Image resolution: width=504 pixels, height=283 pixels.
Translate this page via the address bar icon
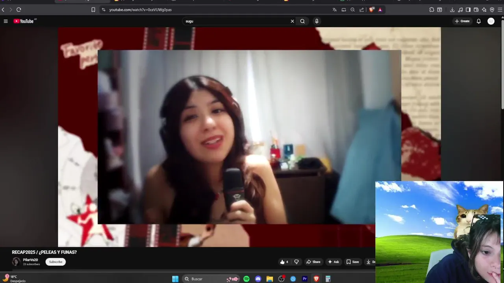[x=335, y=9]
